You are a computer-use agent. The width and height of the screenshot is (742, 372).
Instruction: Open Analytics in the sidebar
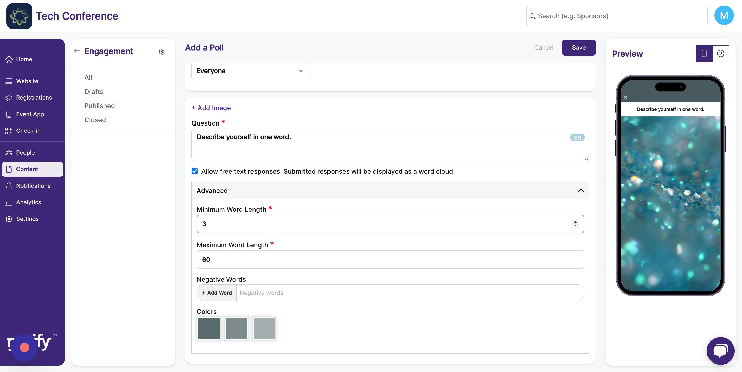[x=29, y=202]
